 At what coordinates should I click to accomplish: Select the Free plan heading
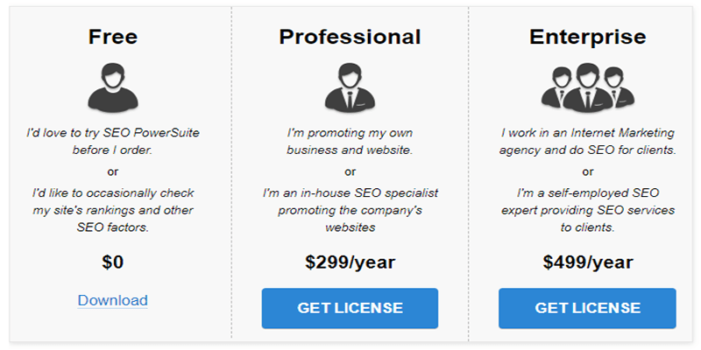(x=113, y=37)
